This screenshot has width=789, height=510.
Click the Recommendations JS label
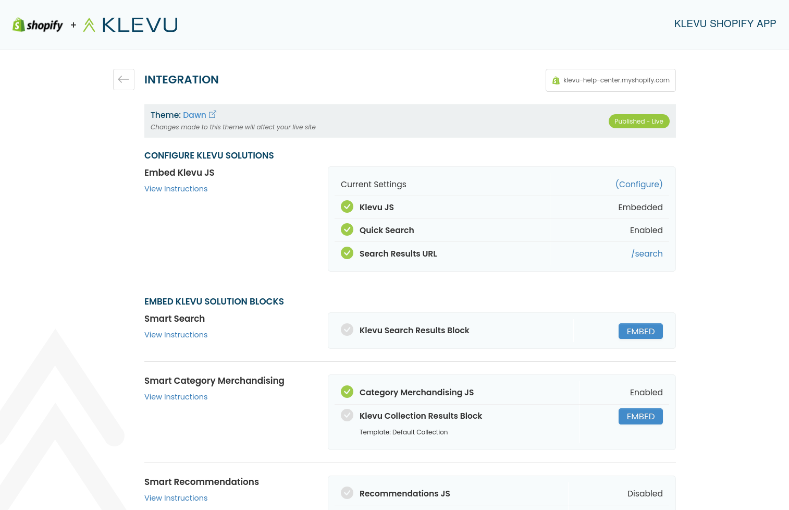pos(405,493)
